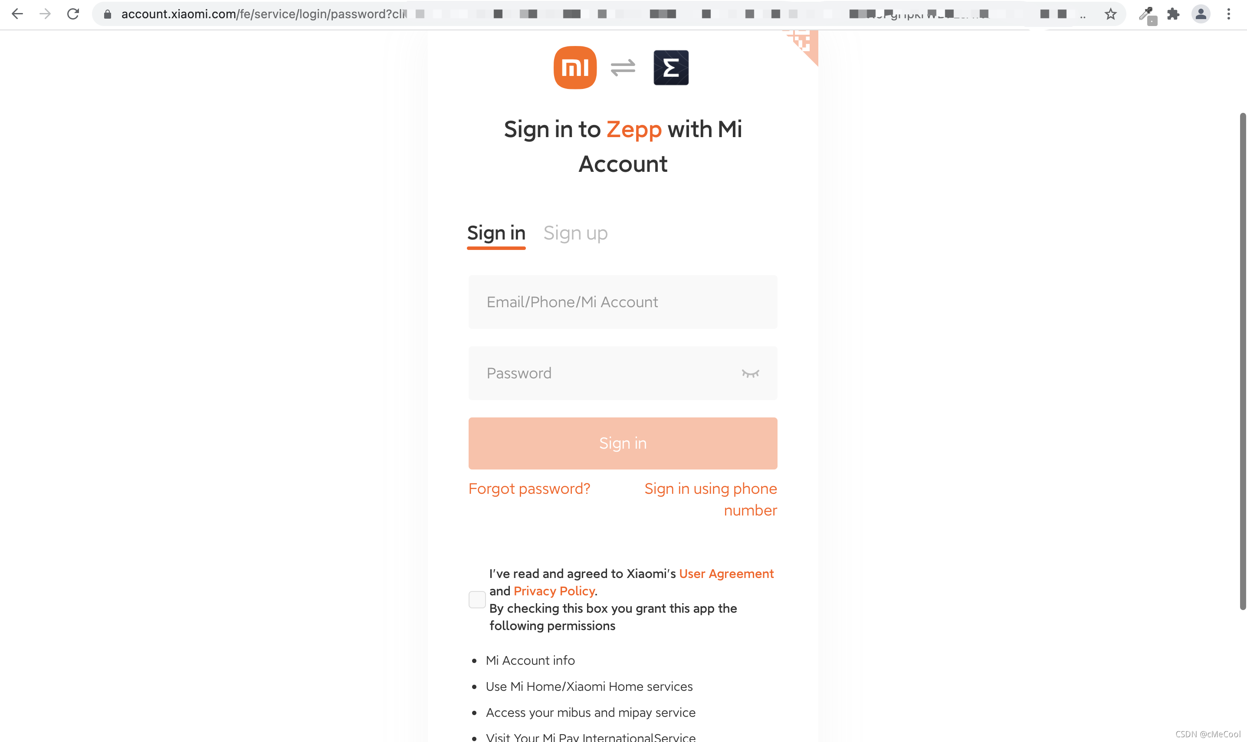Open the browser profile avatar

1201,14
